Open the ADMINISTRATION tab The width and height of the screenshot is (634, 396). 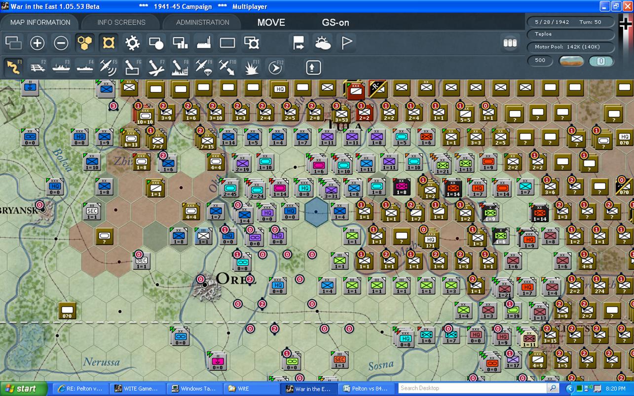click(x=202, y=22)
